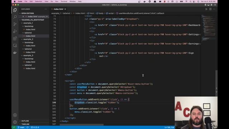Open the Go menu
229x129 pixels.
click(52, 1)
